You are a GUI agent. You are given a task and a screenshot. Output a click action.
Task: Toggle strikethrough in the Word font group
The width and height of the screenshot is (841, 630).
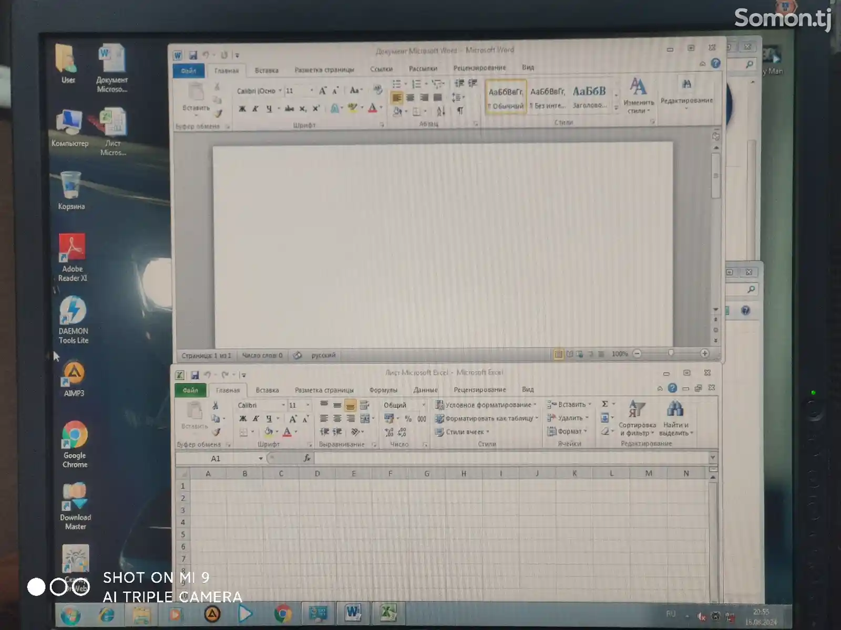point(289,109)
